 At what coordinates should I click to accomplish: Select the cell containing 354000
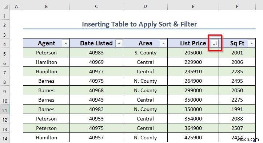click(193, 119)
